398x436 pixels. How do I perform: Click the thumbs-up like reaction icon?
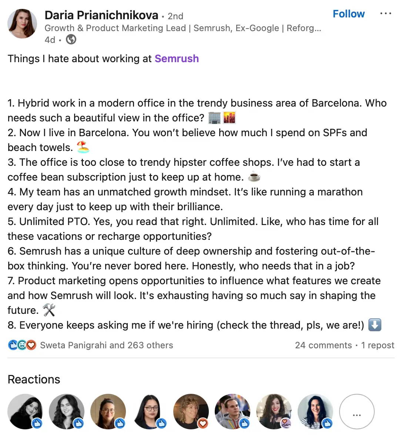click(12, 345)
